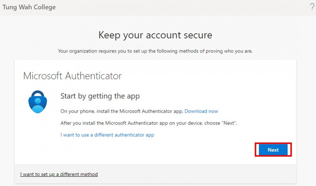This screenshot has height=186, width=316.
Task: Click the On your phone install instruction text
Action: (x=122, y=111)
